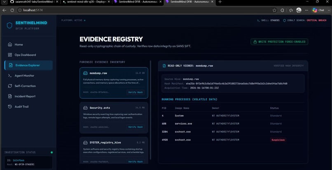Click the localhost:5174 address bar
Screen dimensions: 332x170
click(146, 10)
